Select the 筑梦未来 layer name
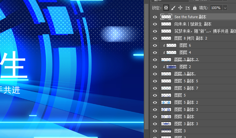This screenshot has width=236, height=138. [205, 31]
